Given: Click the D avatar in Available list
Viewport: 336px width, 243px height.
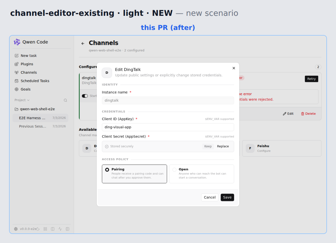Looking at the screenshot, I should click(x=87, y=148).
